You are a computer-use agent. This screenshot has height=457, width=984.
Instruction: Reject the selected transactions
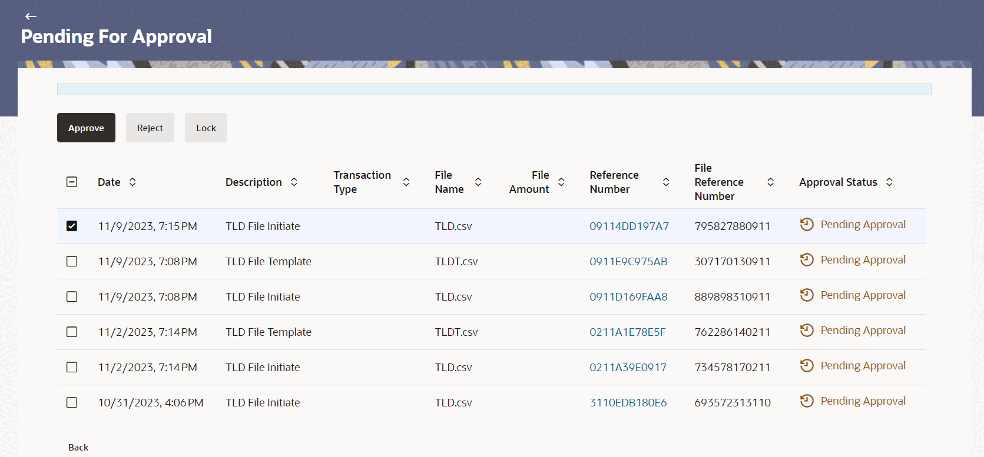(150, 128)
